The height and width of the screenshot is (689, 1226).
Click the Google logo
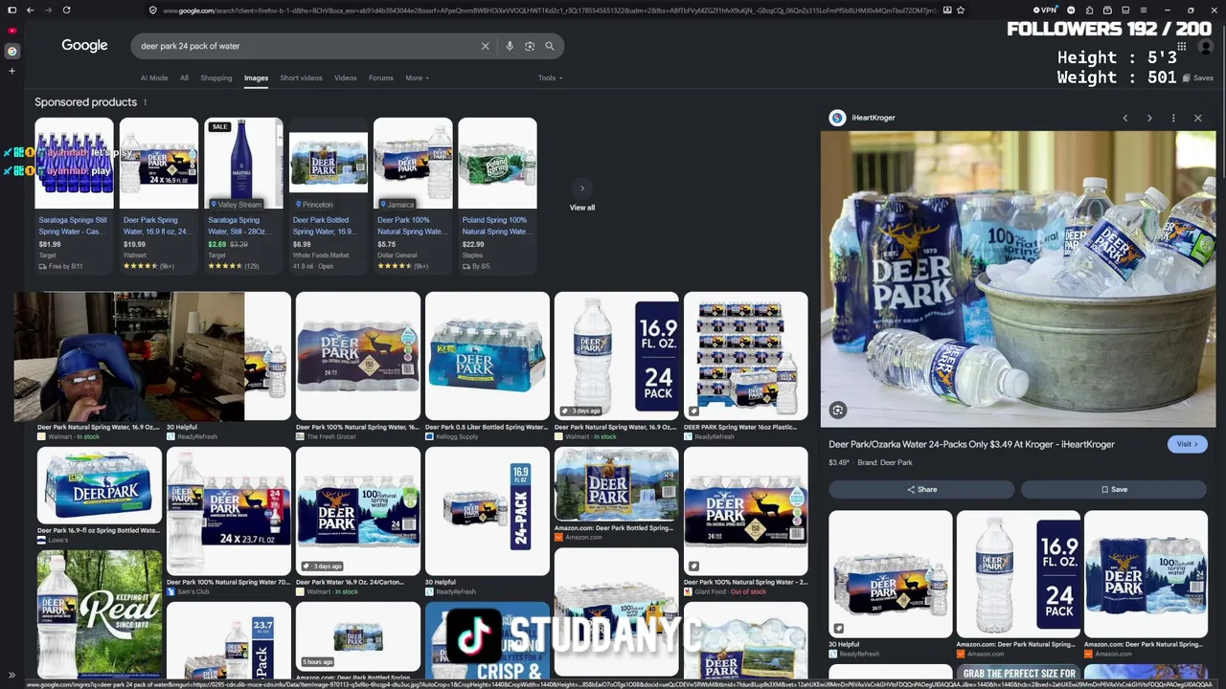coord(84,46)
